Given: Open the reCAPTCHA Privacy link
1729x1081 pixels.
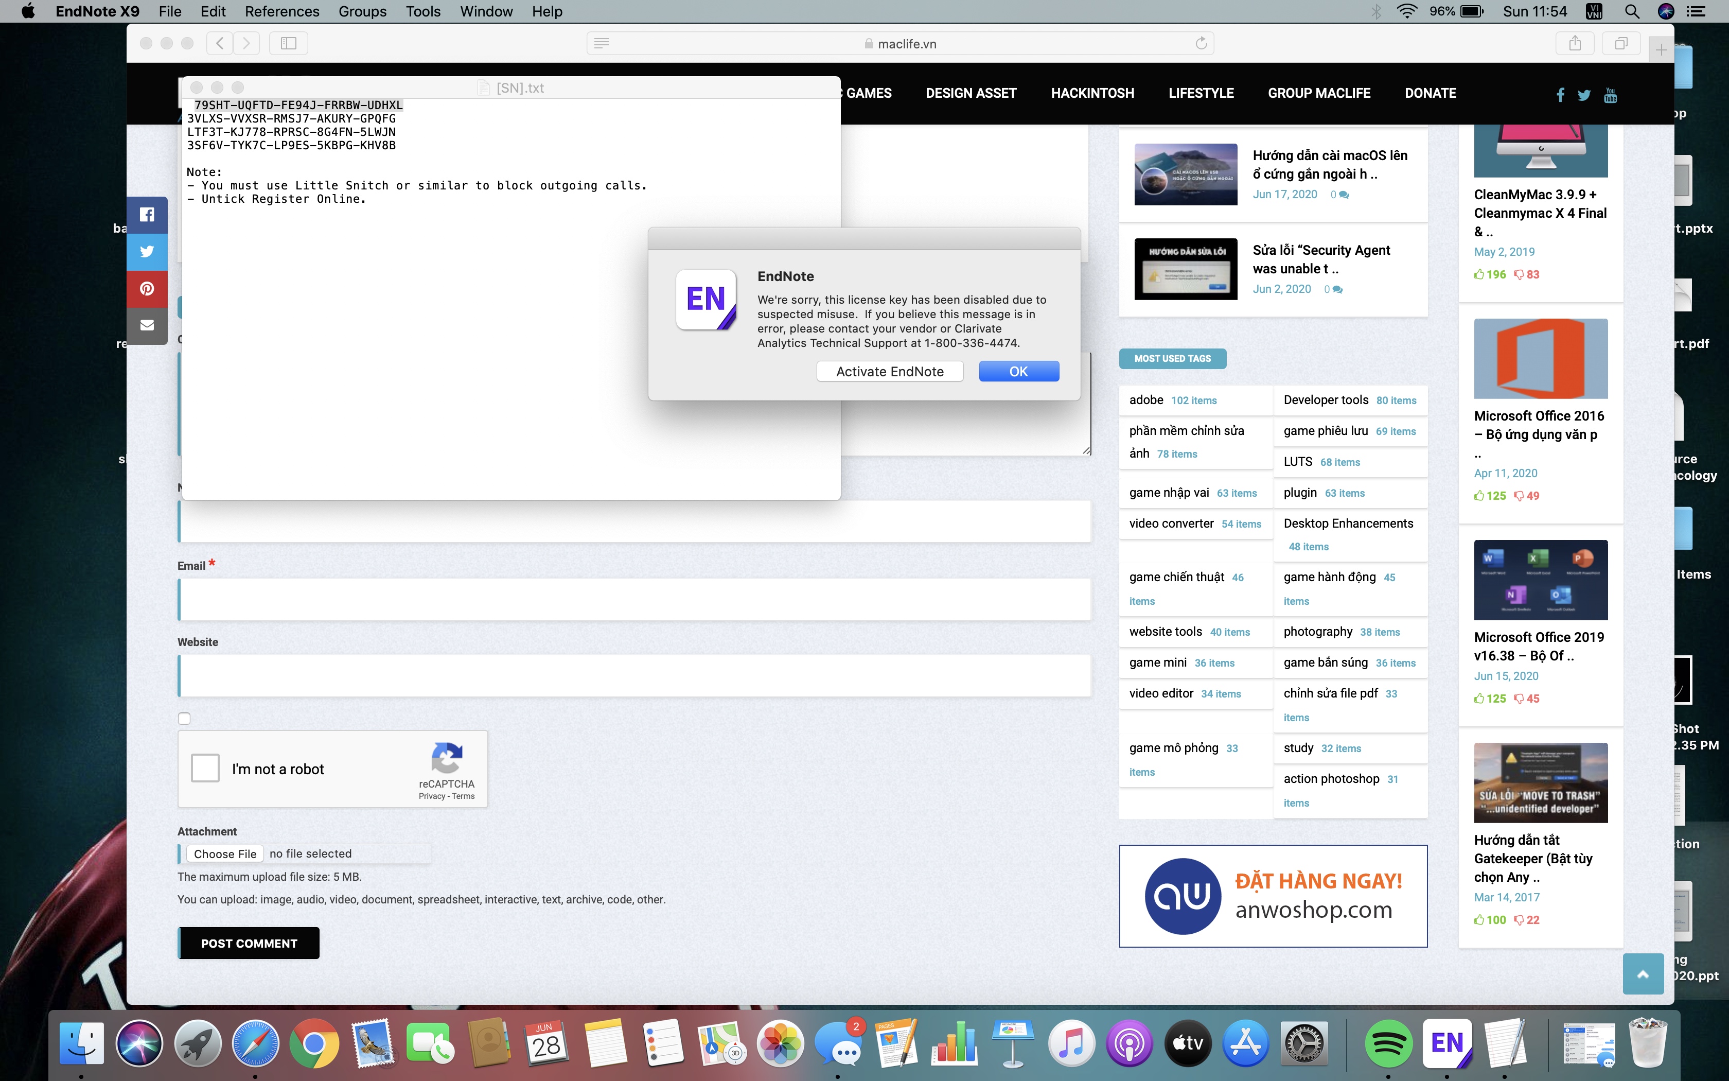Looking at the screenshot, I should click(x=432, y=796).
